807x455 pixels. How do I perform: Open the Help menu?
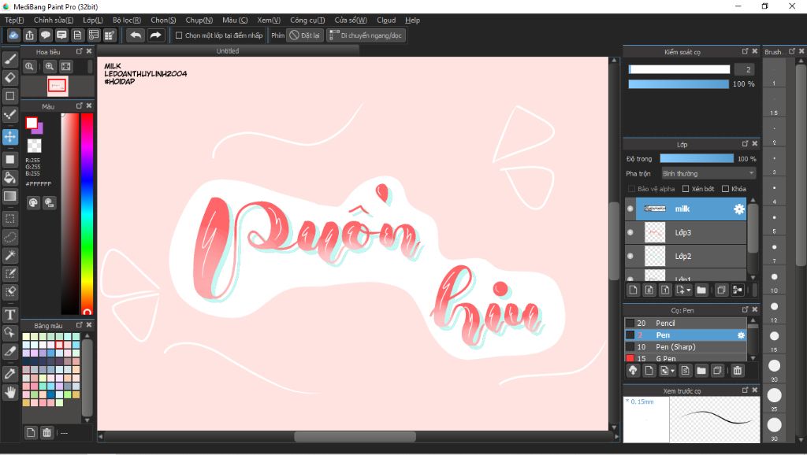click(x=412, y=20)
